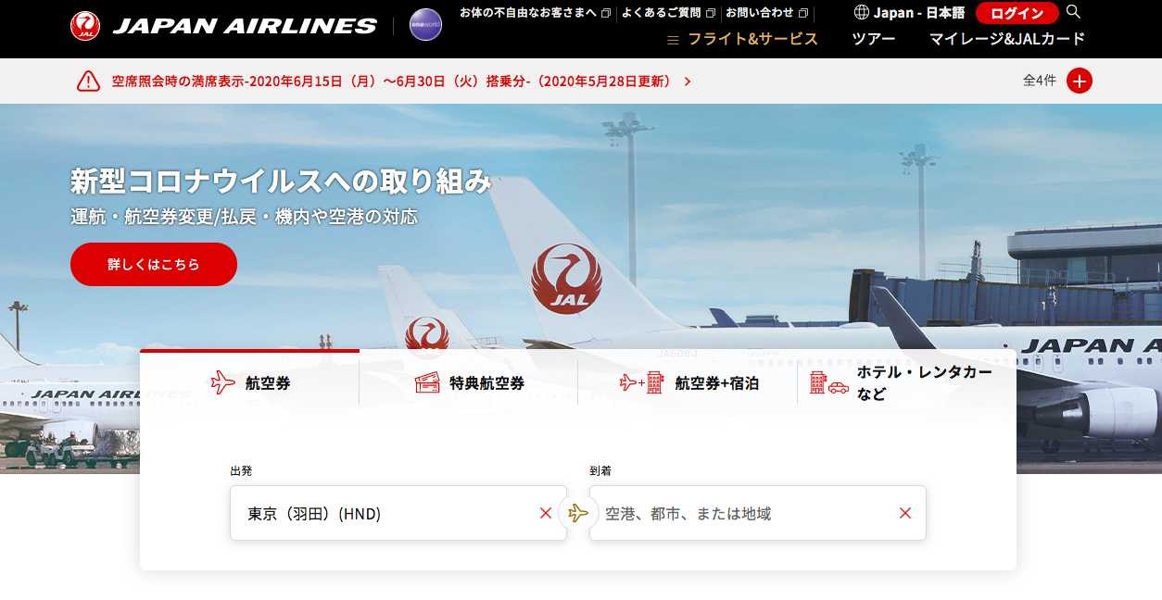Open the ツアー menu
Image resolution: width=1162 pixels, height=600 pixels.
874,39
